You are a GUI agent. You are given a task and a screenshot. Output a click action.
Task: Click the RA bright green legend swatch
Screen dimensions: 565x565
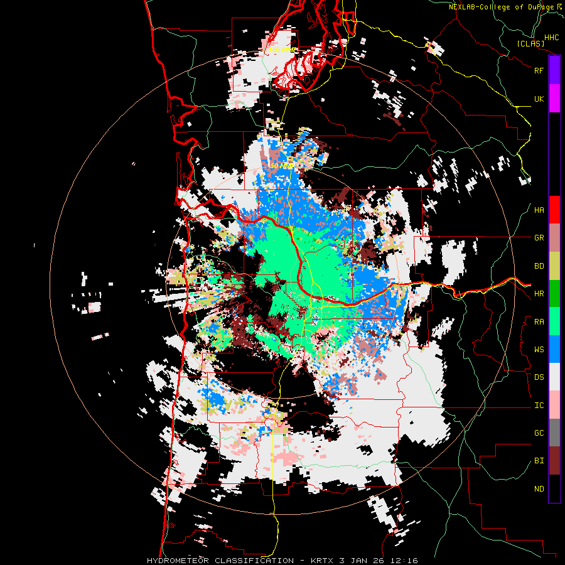click(x=554, y=321)
